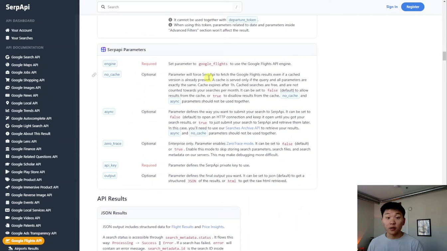The width and height of the screenshot is (447, 251).
Task: Follow the Flight Results link
Action: tap(182, 227)
